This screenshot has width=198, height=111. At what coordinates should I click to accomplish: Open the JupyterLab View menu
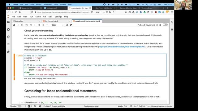coord(25,17)
